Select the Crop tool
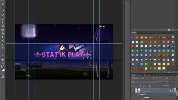 [3, 8]
